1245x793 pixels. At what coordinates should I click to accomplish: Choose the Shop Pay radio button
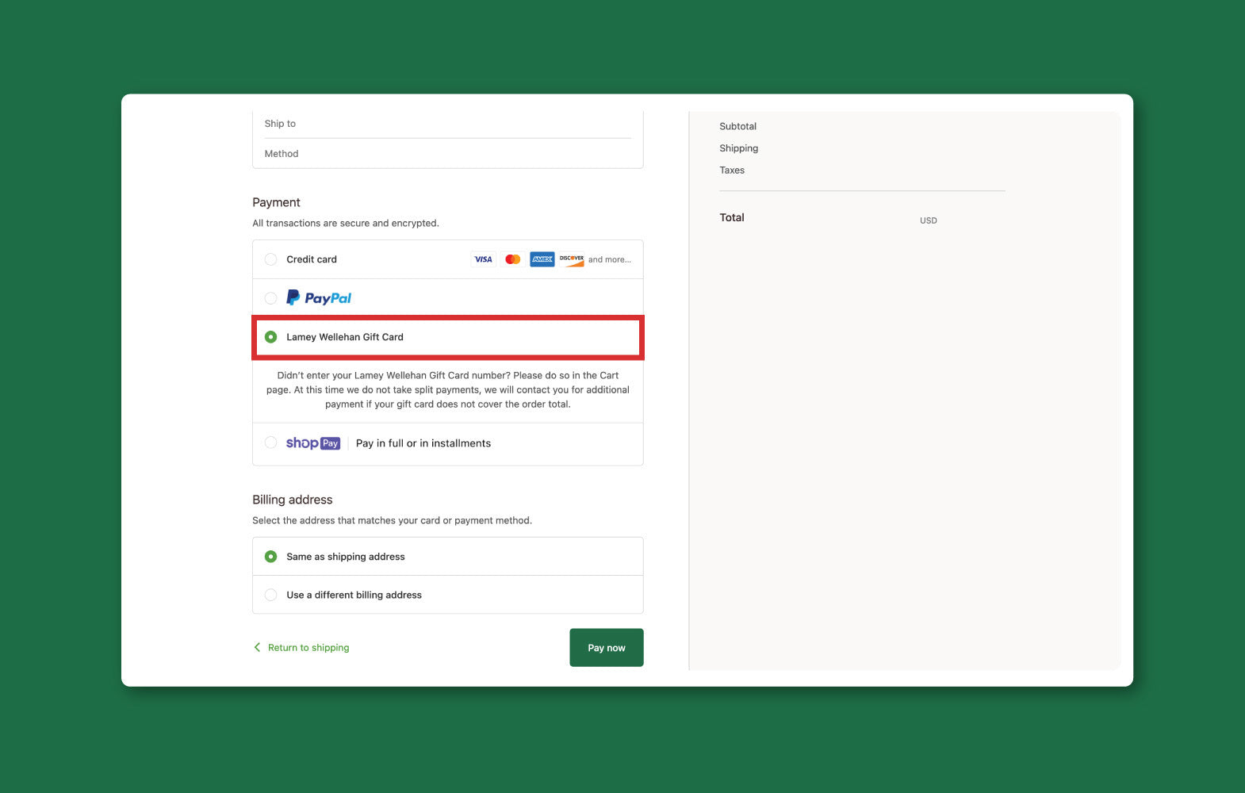pyautogui.click(x=271, y=442)
